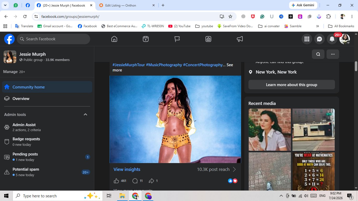Click the address bar URL

pos(70,16)
